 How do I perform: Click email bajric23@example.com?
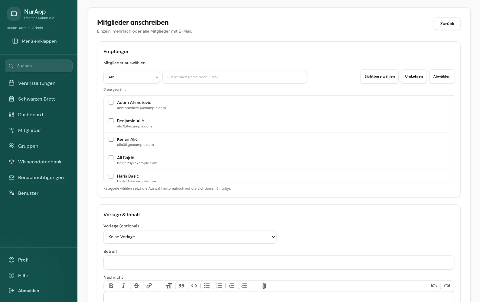coord(137,163)
